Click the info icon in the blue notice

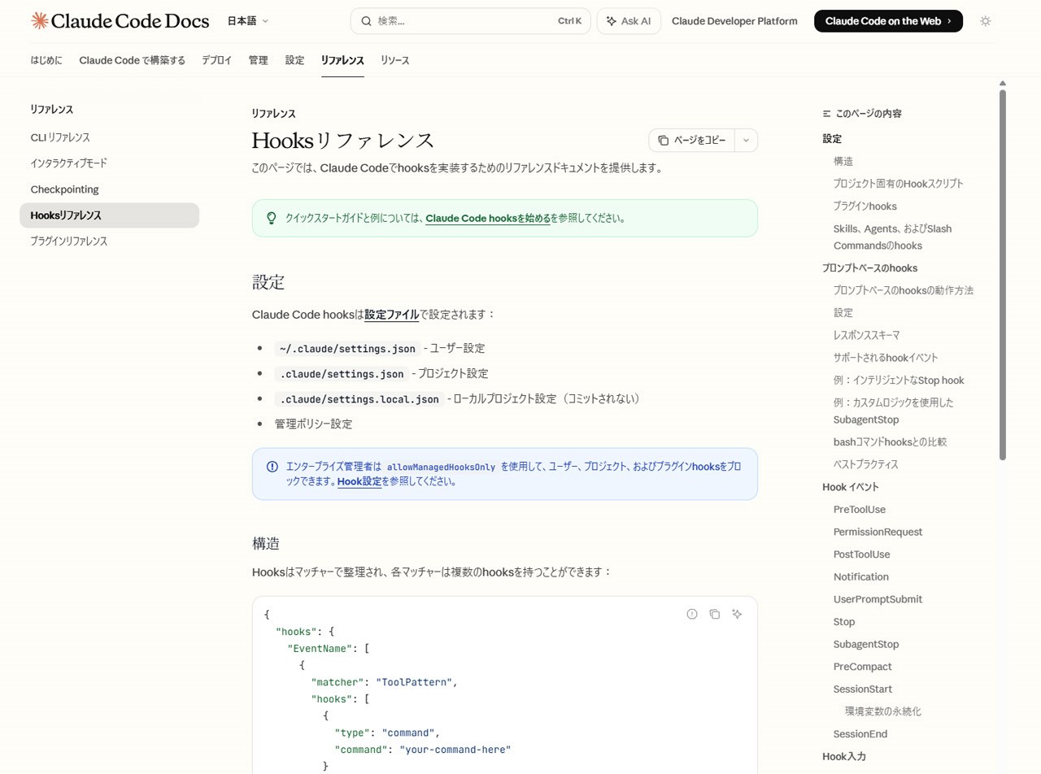pyautogui.click(x=272, y=466)
